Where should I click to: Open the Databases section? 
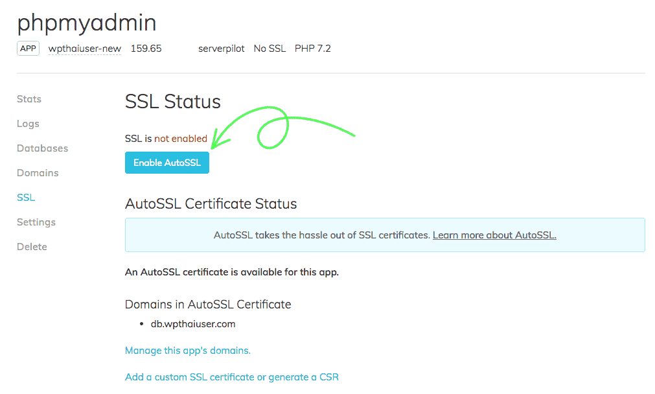coord(42,148)
